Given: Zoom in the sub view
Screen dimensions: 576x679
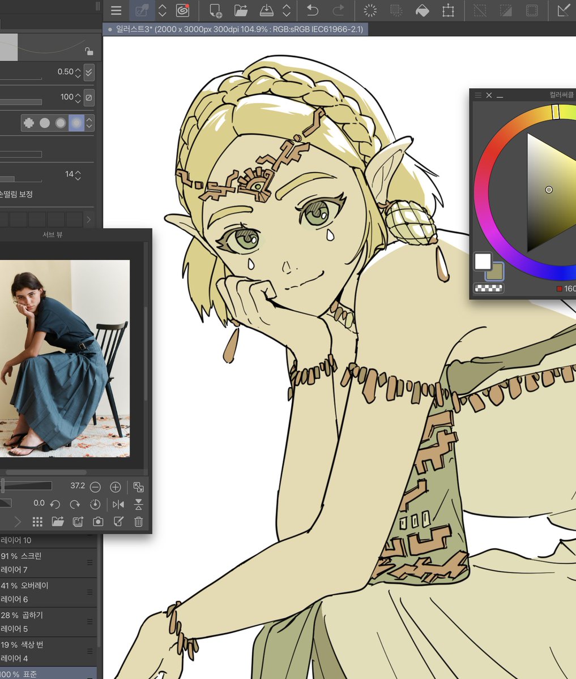Looking at the screenshot, I should [x=116, y=487].
